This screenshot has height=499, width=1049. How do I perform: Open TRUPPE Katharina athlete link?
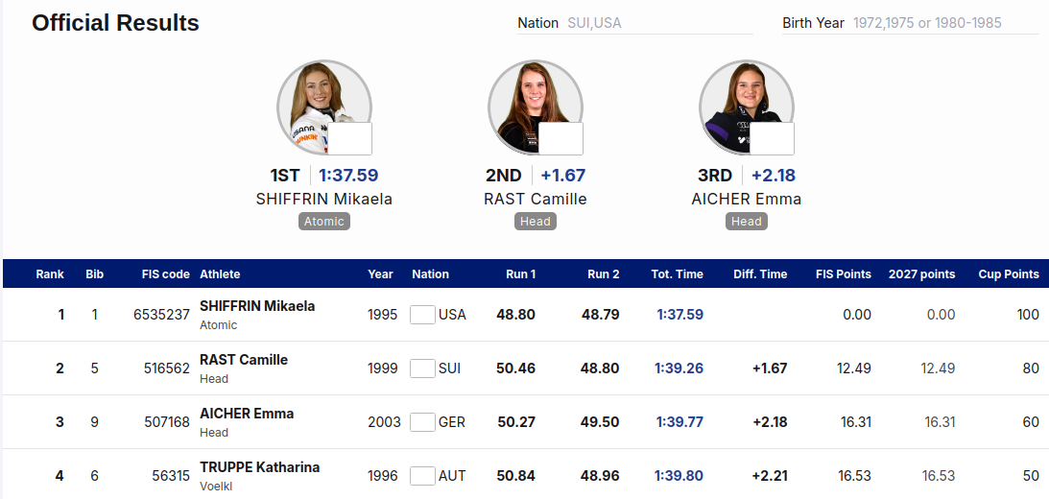[259, 467]
